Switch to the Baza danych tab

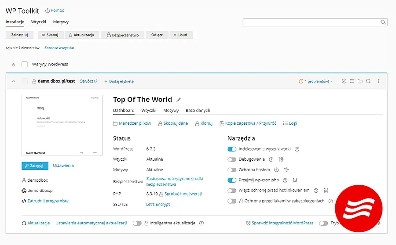(198, 110)
